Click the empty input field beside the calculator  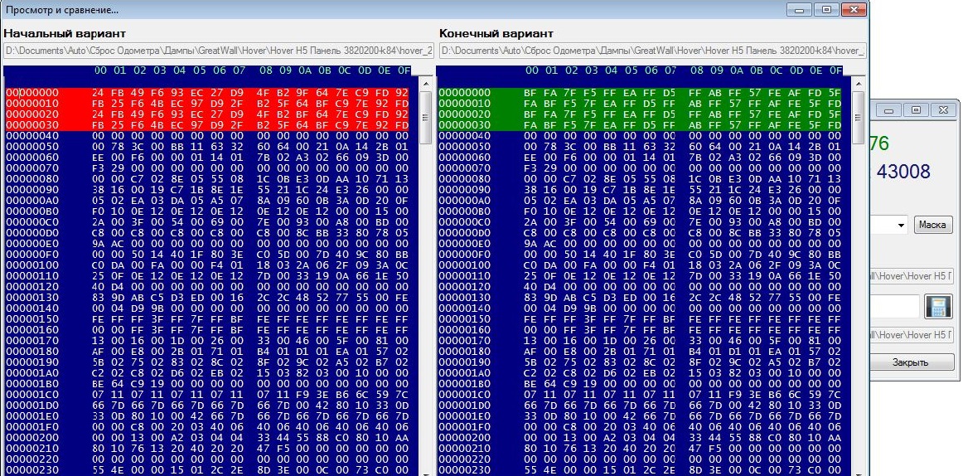895,307
